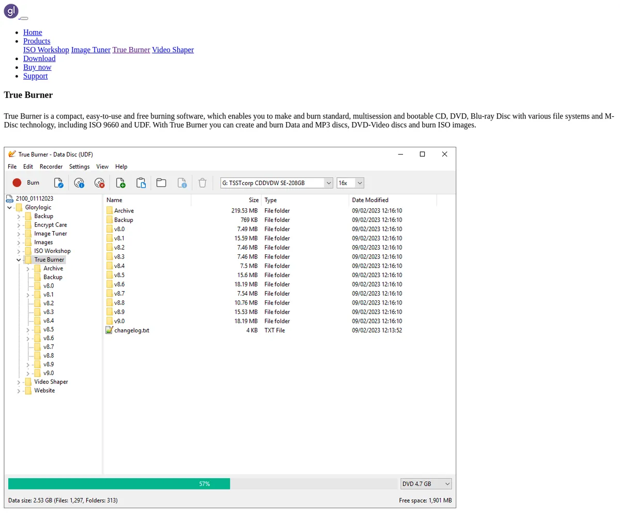Collapse the True Burner tree folder
This screenshot has height=517, width=620.
pyautogui.click(x=19, y=260)
